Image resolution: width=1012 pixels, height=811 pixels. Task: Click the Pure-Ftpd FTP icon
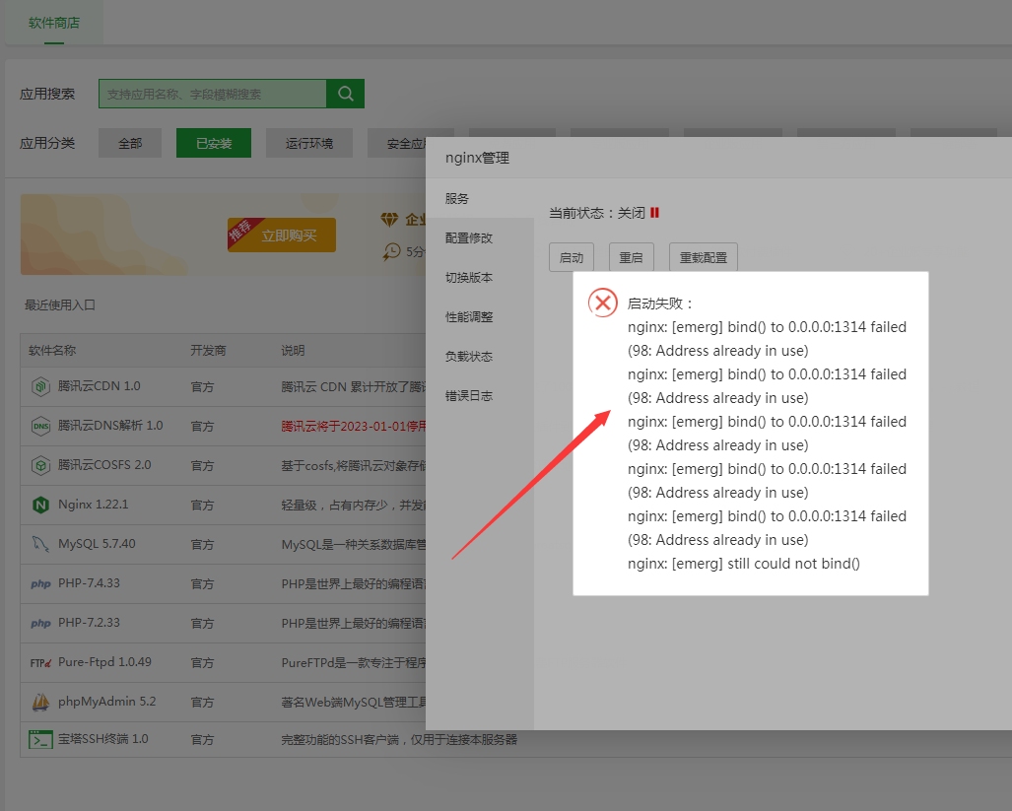click(x=40, y=662)
